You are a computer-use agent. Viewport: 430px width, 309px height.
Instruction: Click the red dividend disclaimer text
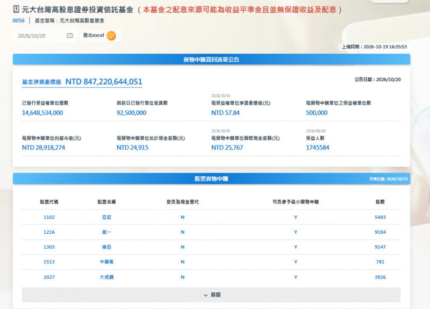click(x=239, y=10)
